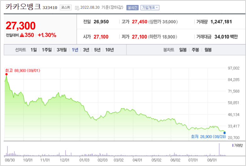Click the 58,851 y-axis label

point(233,103)
